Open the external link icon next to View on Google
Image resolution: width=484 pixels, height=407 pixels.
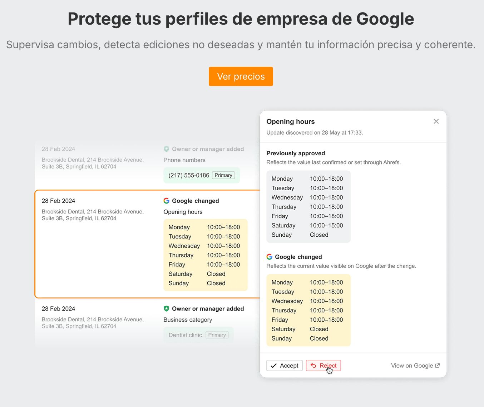coord(437,366)
